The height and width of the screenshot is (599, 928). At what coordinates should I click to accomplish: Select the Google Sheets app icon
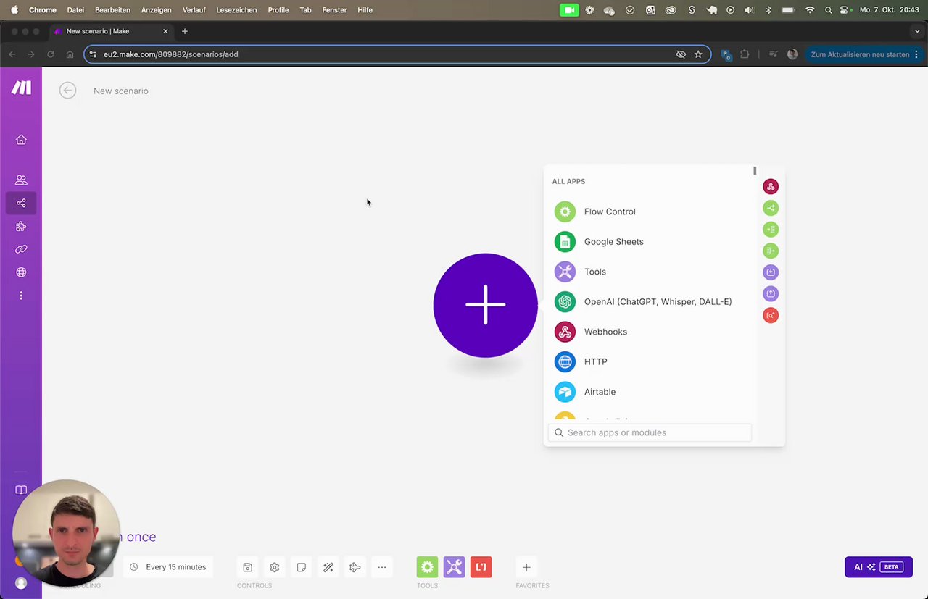565,242
